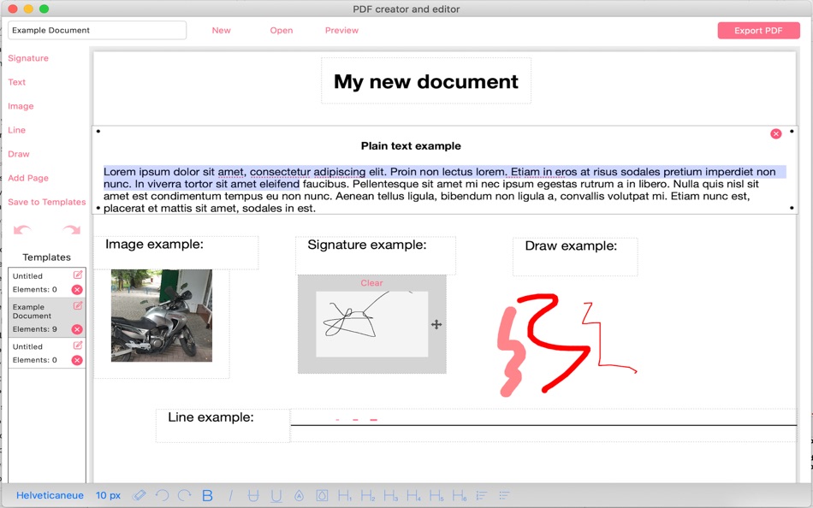Open the text color picker

(300, 495)
